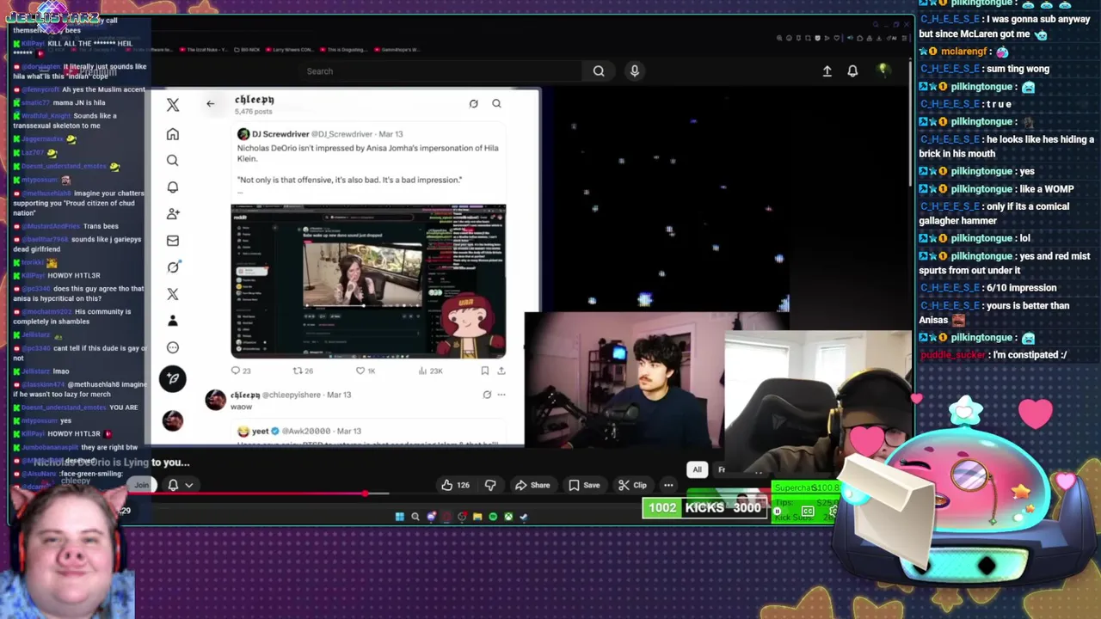1101x619 pixels.
Task: Open the three-dot menu on chleepy's waaow post
Action: coord(501,395)
